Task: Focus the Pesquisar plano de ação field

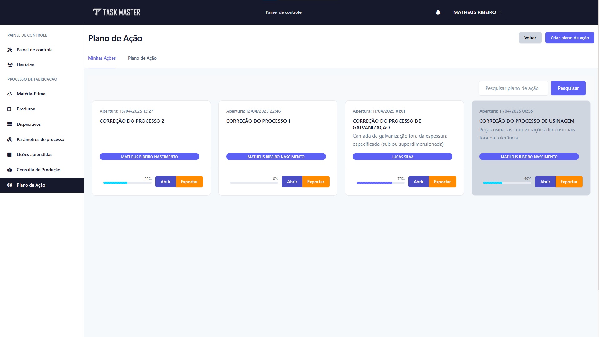Action: [x=513, y=88]
